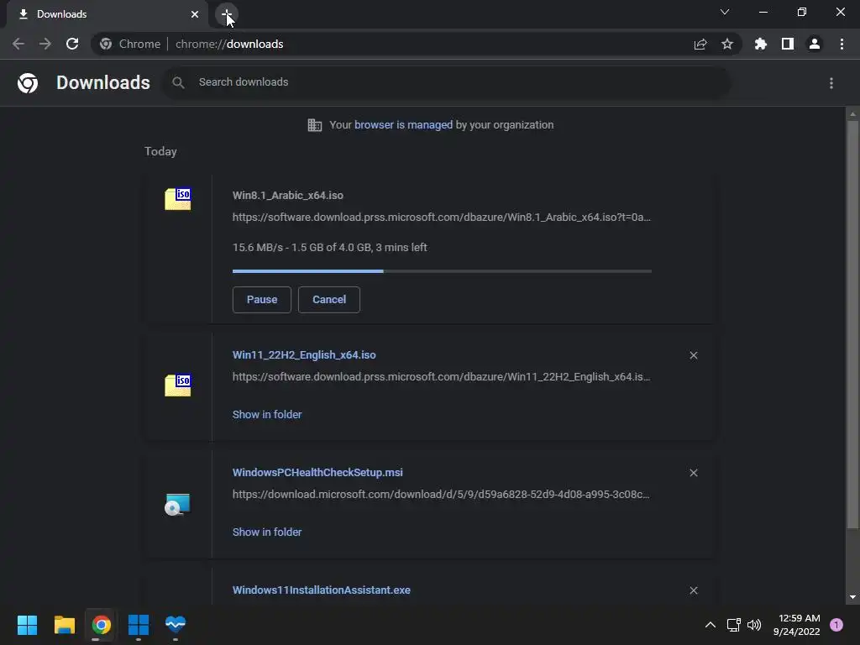The image size is (860, 645).
Task: Click the Win8.1_Arabic_x64.iso file name
Action: [288, 195]
